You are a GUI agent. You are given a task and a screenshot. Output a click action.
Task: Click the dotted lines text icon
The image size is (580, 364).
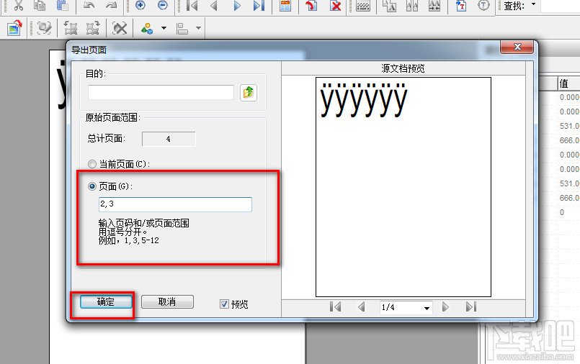click(x=363, y=6)
